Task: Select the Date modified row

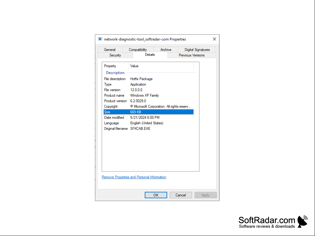Action: [x=148, y=118]
